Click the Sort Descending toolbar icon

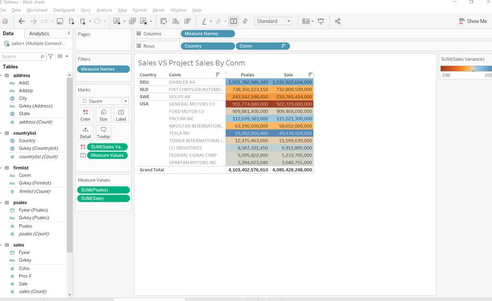(x=187, y=21)
